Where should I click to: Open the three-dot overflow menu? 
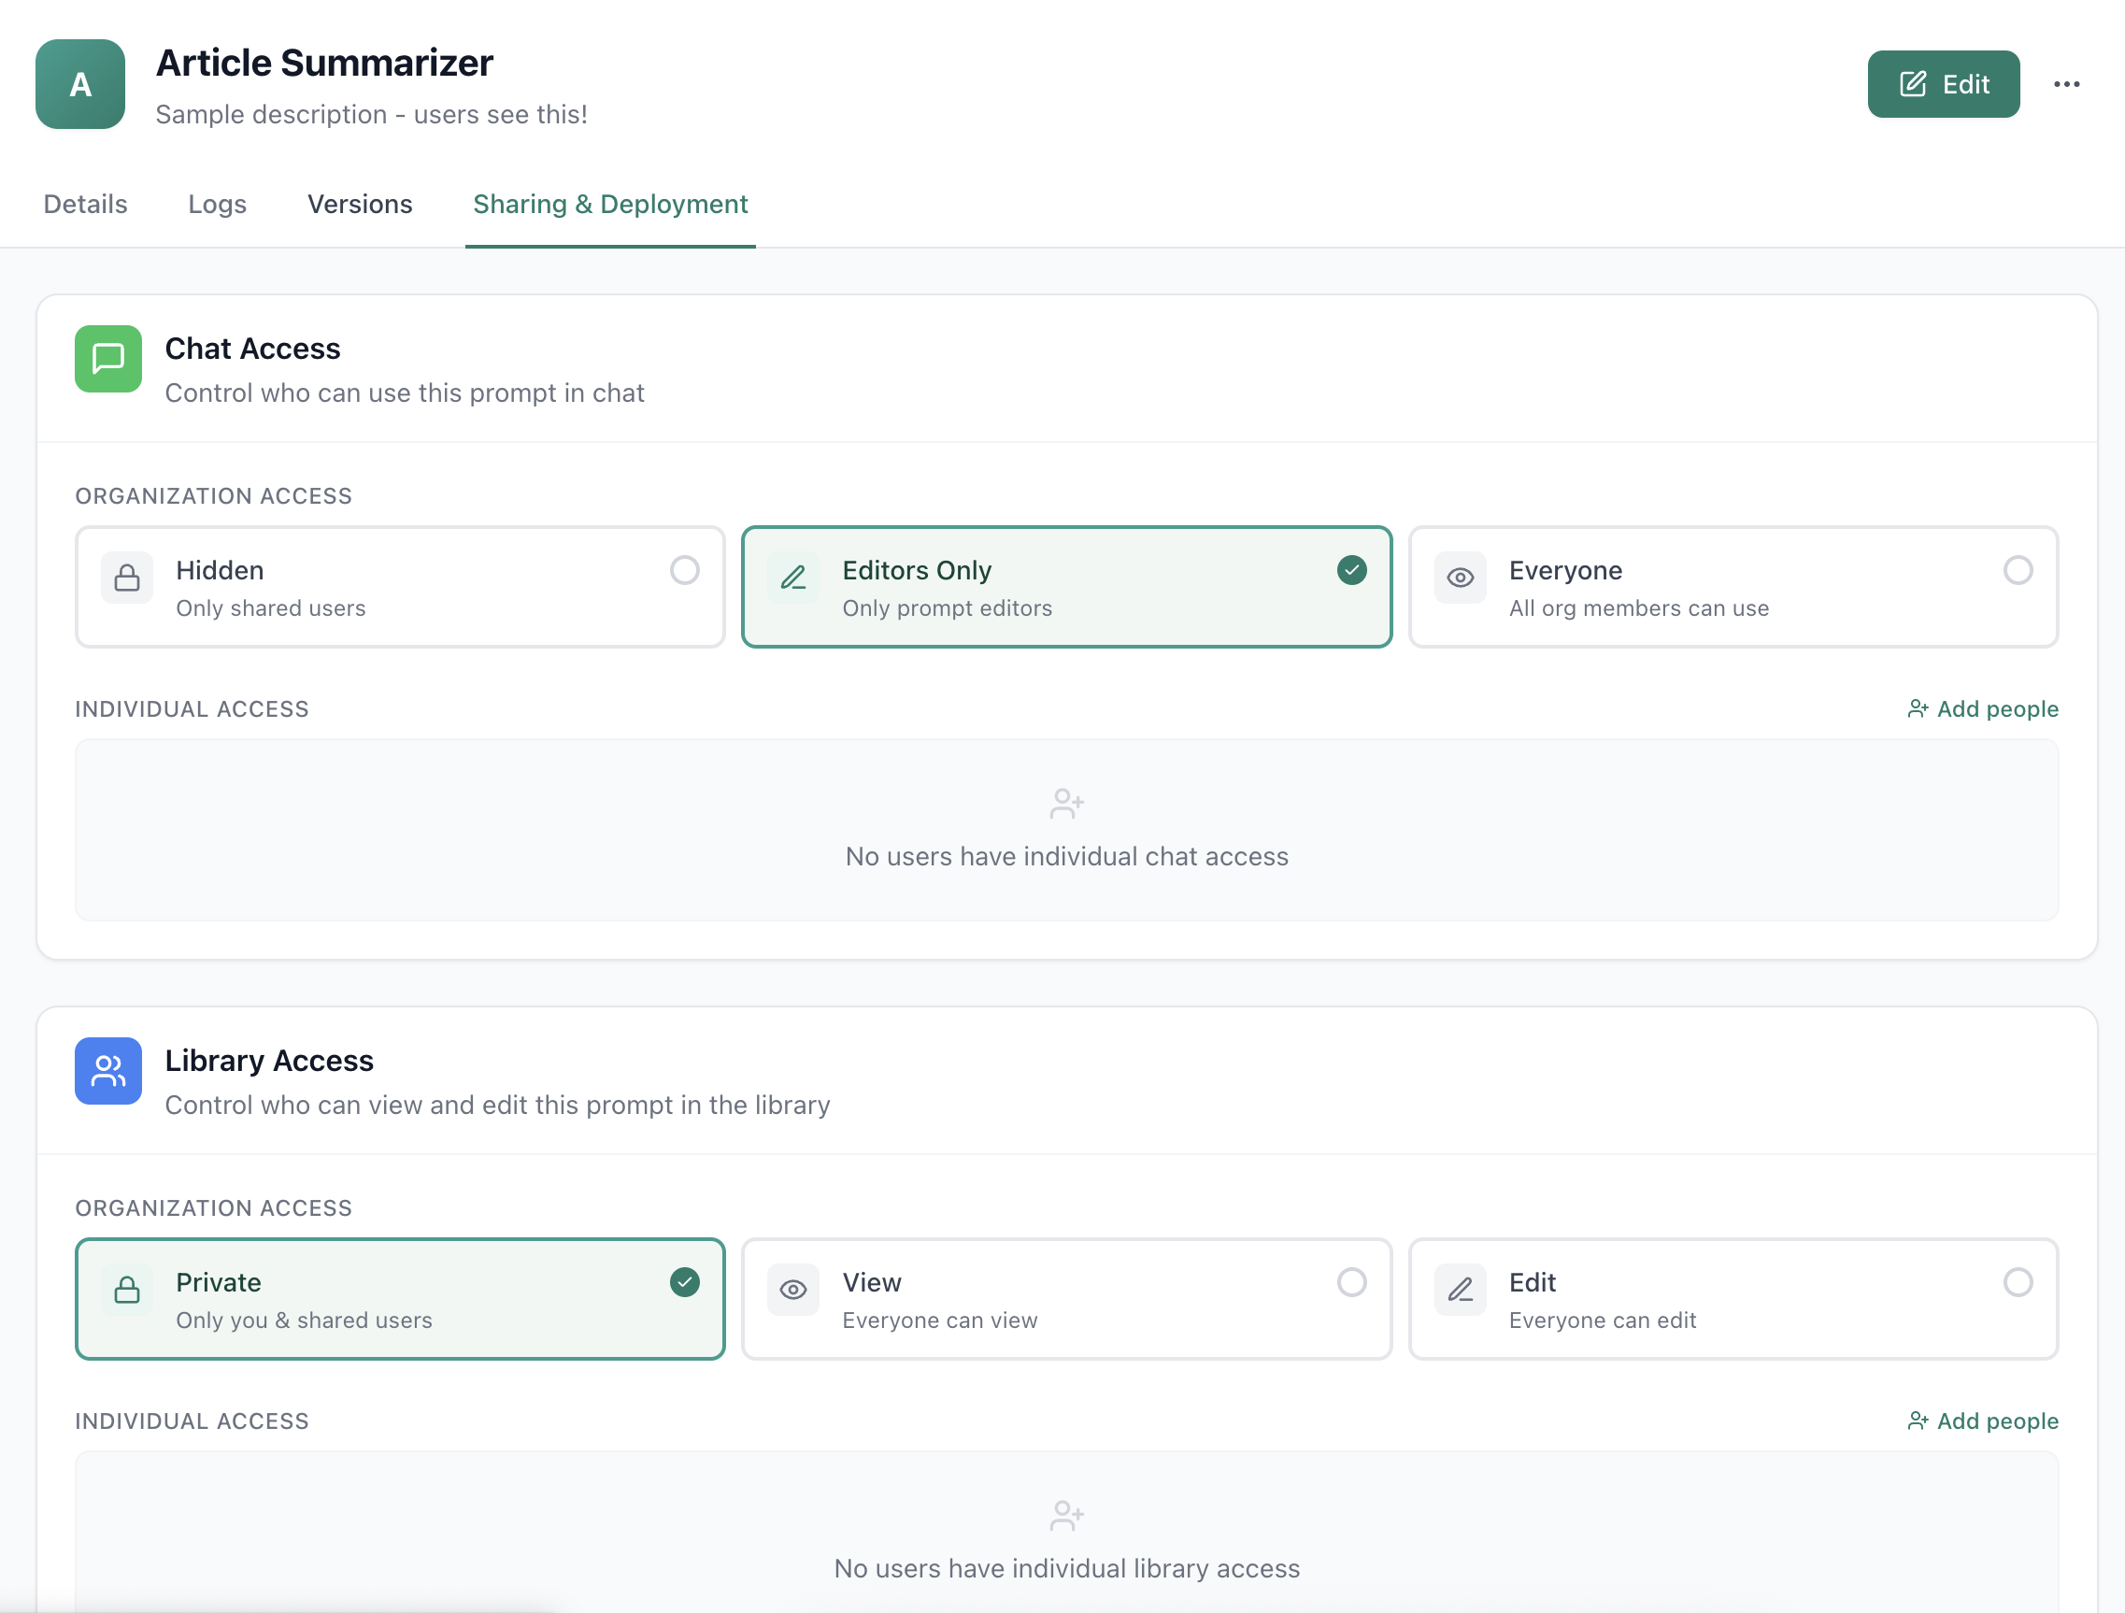click(2066, 83)
